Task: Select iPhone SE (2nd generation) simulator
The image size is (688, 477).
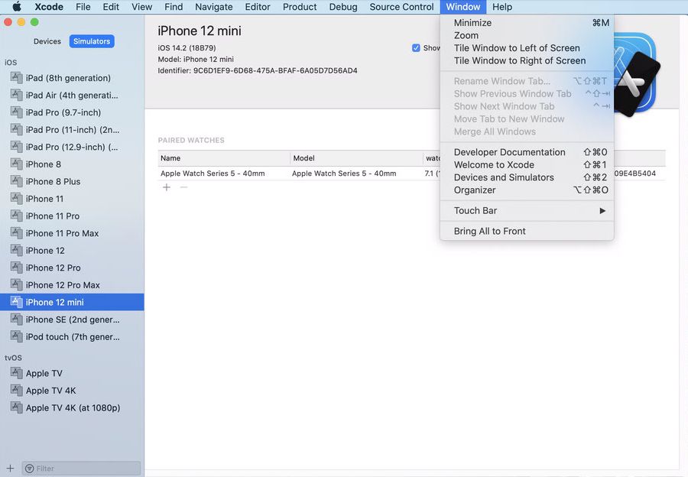Action: 72,320
